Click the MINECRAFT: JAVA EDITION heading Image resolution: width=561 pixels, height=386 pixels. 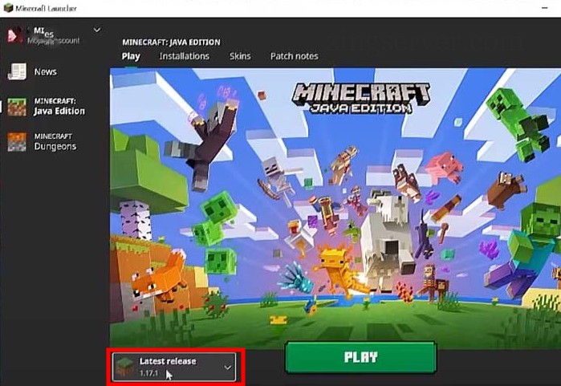click(x=171, y=43)
